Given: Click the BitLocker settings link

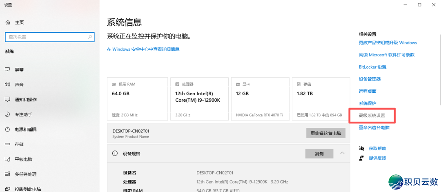Looking at the screenshot, I should [x=372, y=67].
